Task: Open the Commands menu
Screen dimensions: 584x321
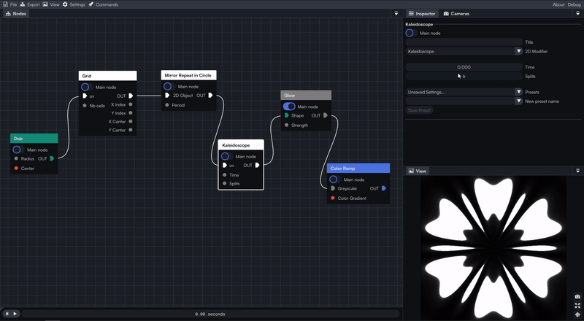Action: pyautogui.click(x=103, y=4)
